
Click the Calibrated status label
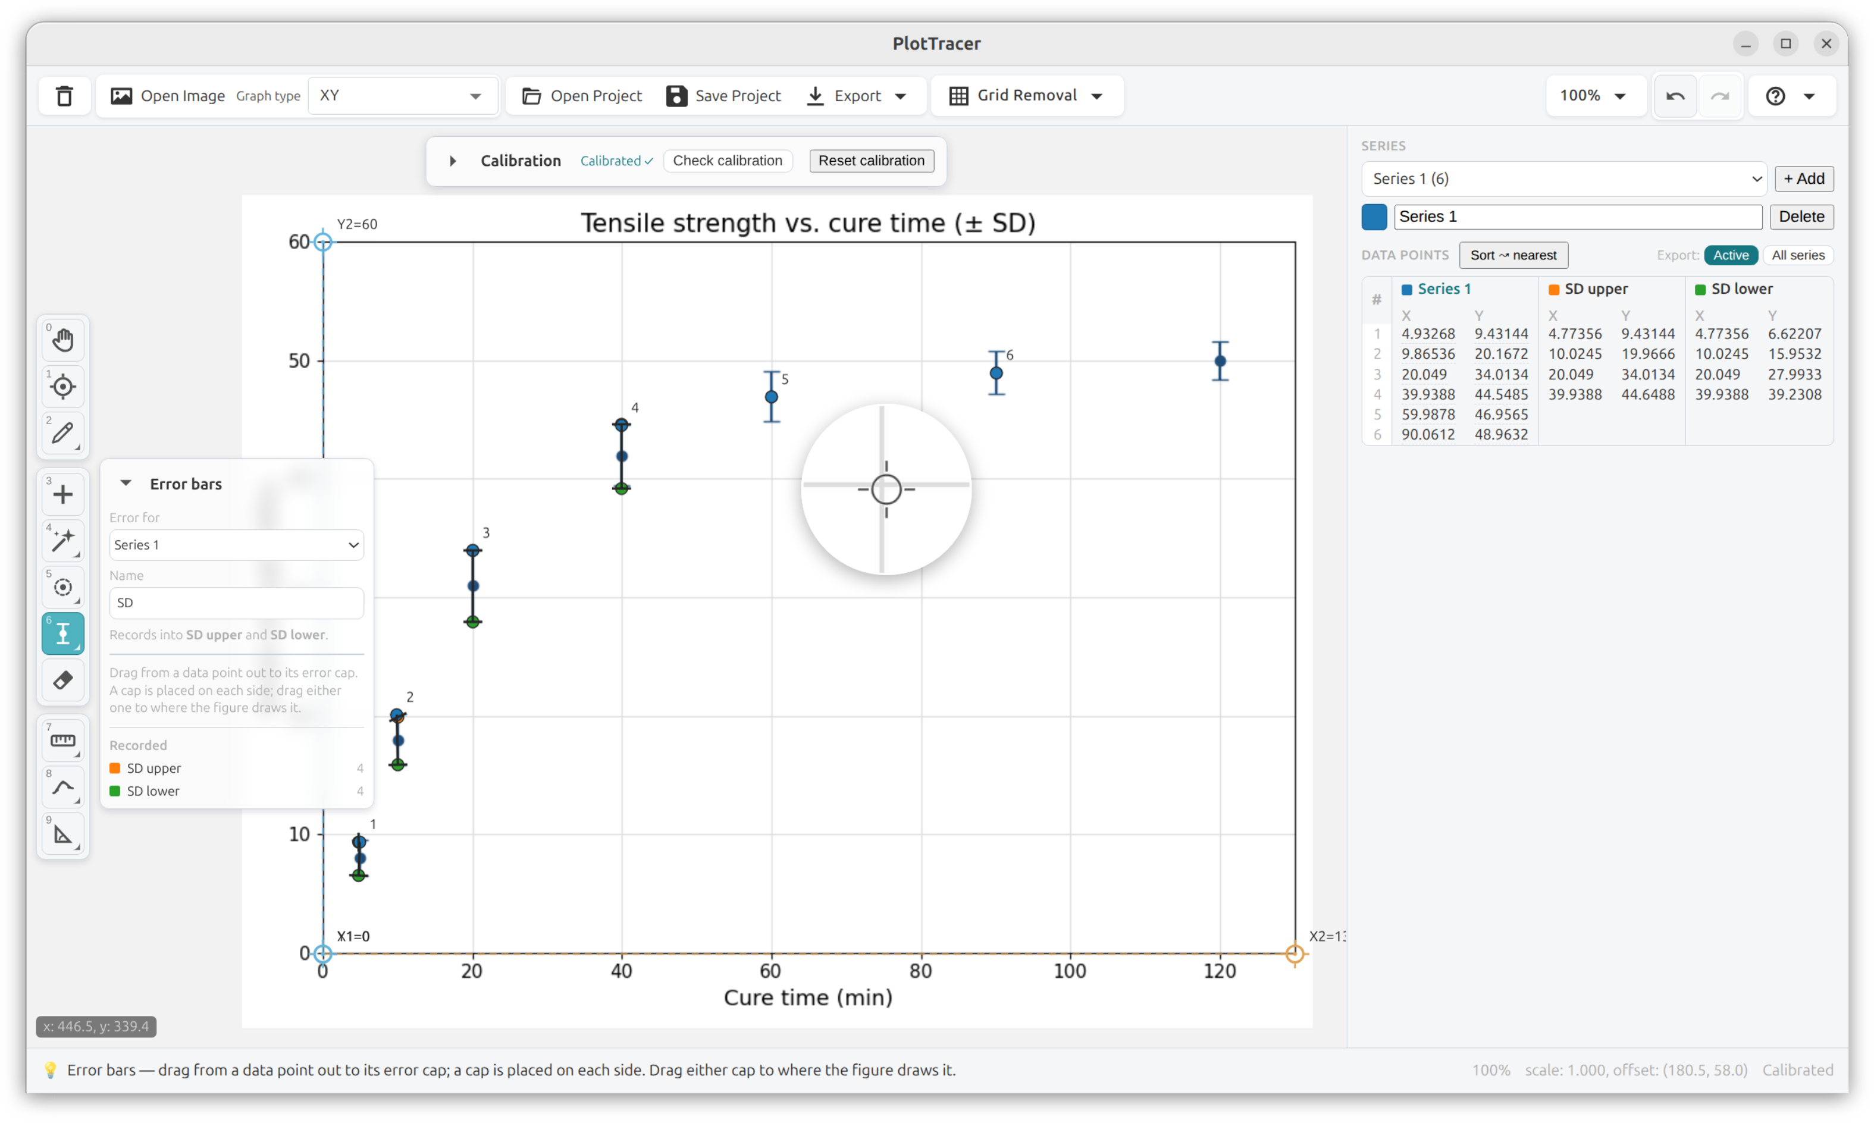[616, 161]
